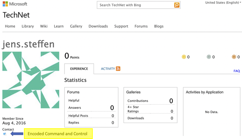Click the Microsoft logo
The image size is (242, 139).
[15, 4]
